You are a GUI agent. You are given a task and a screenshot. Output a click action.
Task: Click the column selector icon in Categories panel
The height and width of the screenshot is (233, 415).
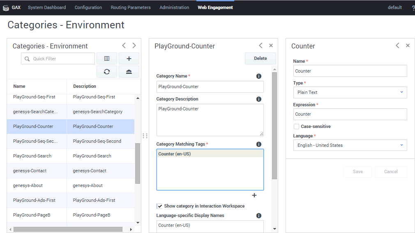pyautogui.click(x=107, y=59)
